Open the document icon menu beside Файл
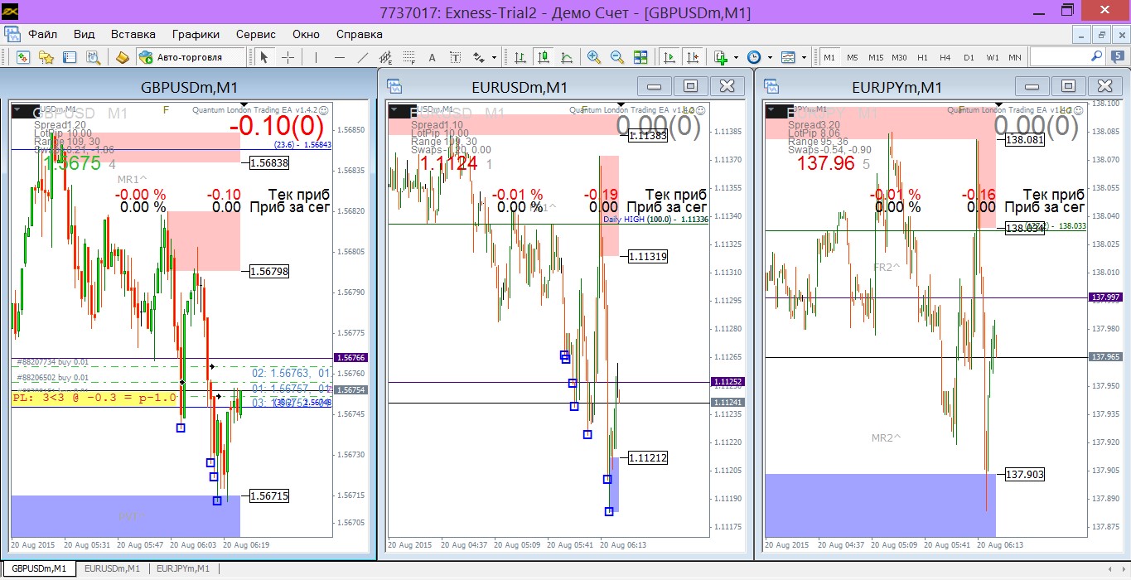1131x580 pixels. point(12,34)
